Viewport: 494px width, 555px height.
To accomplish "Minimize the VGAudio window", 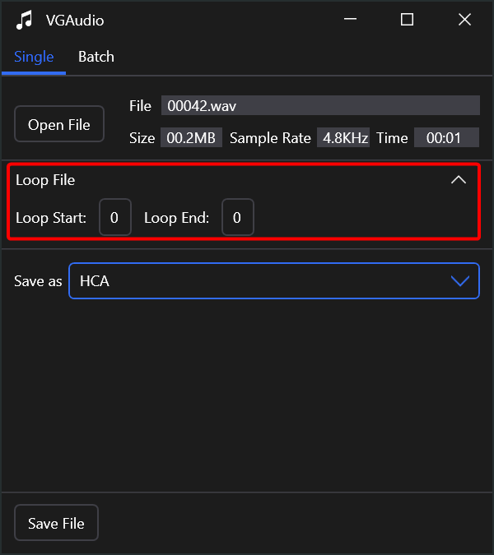I will point(350,19).
